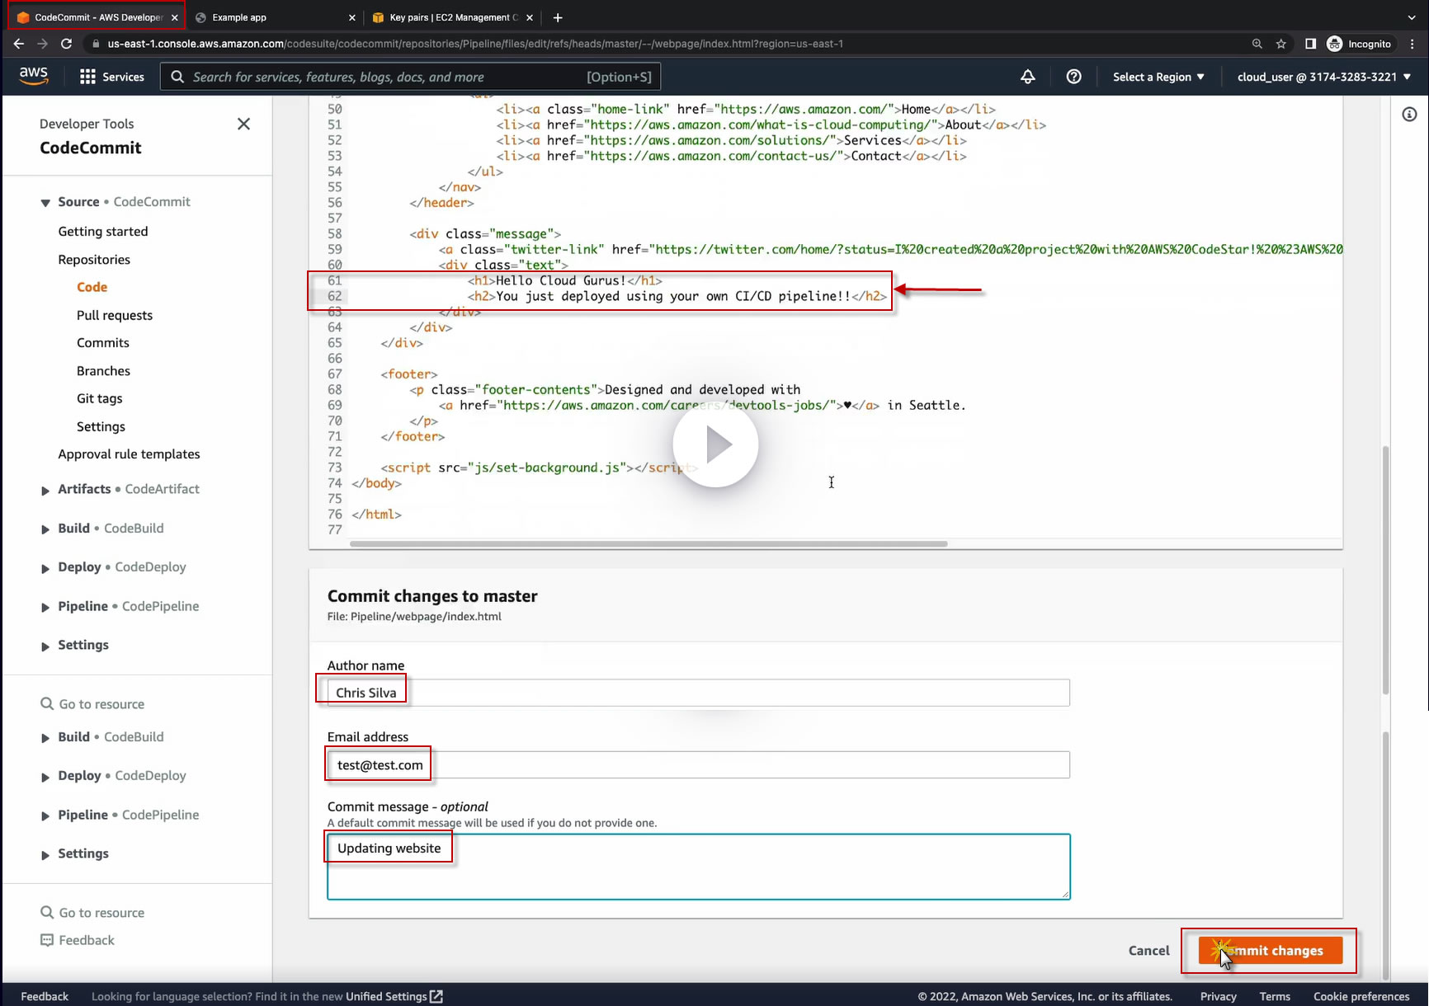
Task: Close the Developer Tools side panel
Action: click(x=243, y=124)
